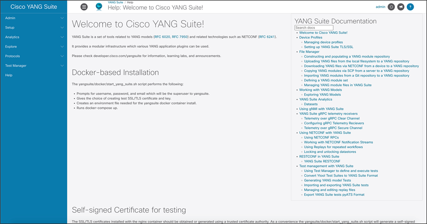
Task: Open the File Manager doc link
Action: click(x=309, y=52)
